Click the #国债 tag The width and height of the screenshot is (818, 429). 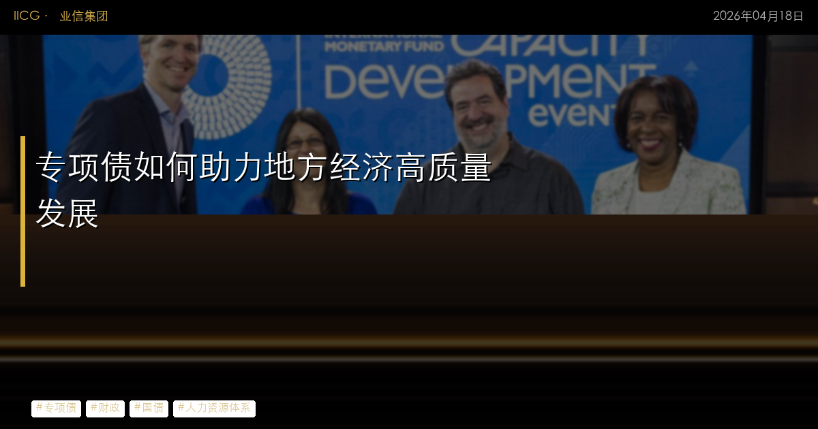pos(149,408)
